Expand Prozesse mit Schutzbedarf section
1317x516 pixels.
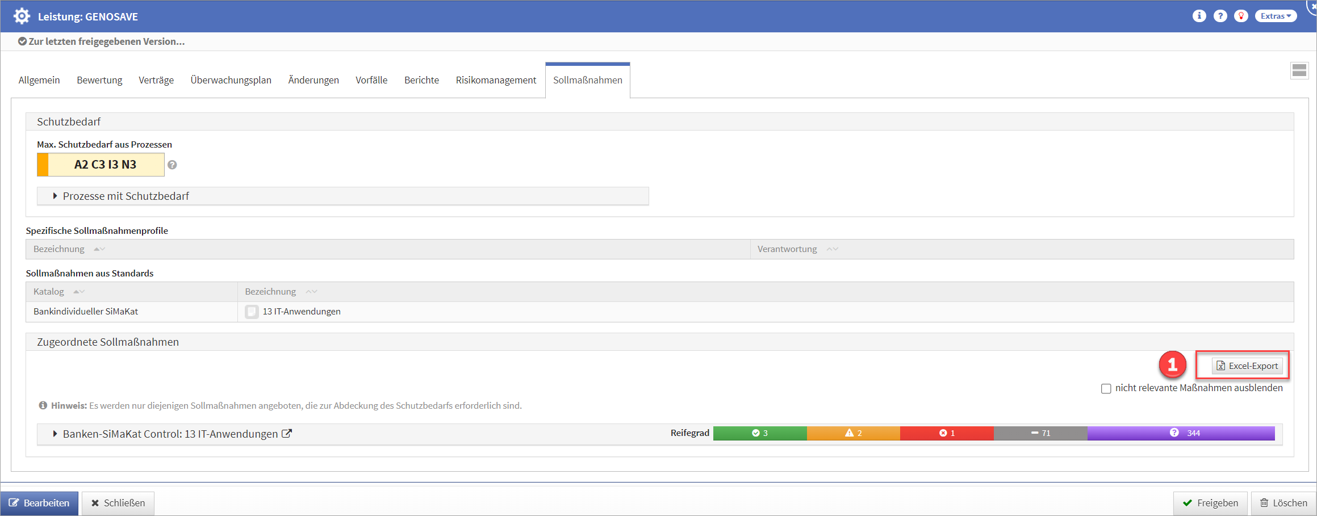click(55, 196)
